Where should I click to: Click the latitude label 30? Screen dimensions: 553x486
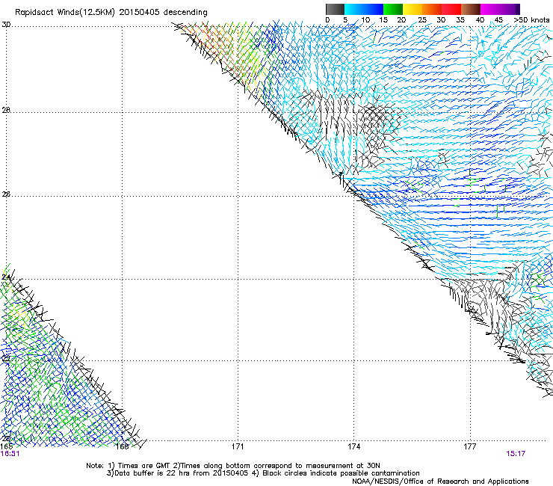click(6, 25)
